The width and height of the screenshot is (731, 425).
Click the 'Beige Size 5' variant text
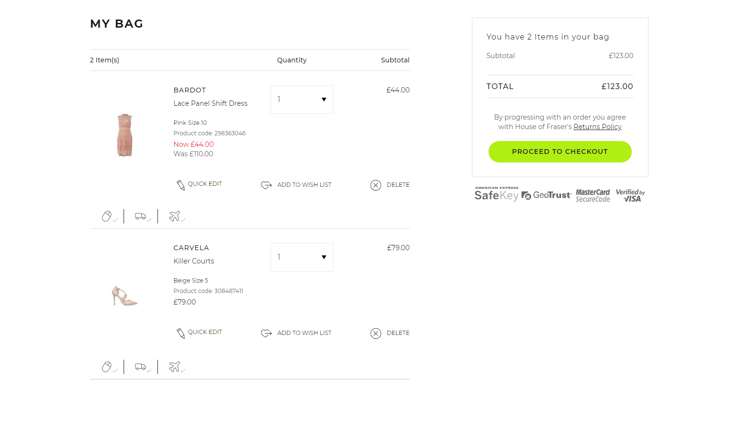(191, 281)
